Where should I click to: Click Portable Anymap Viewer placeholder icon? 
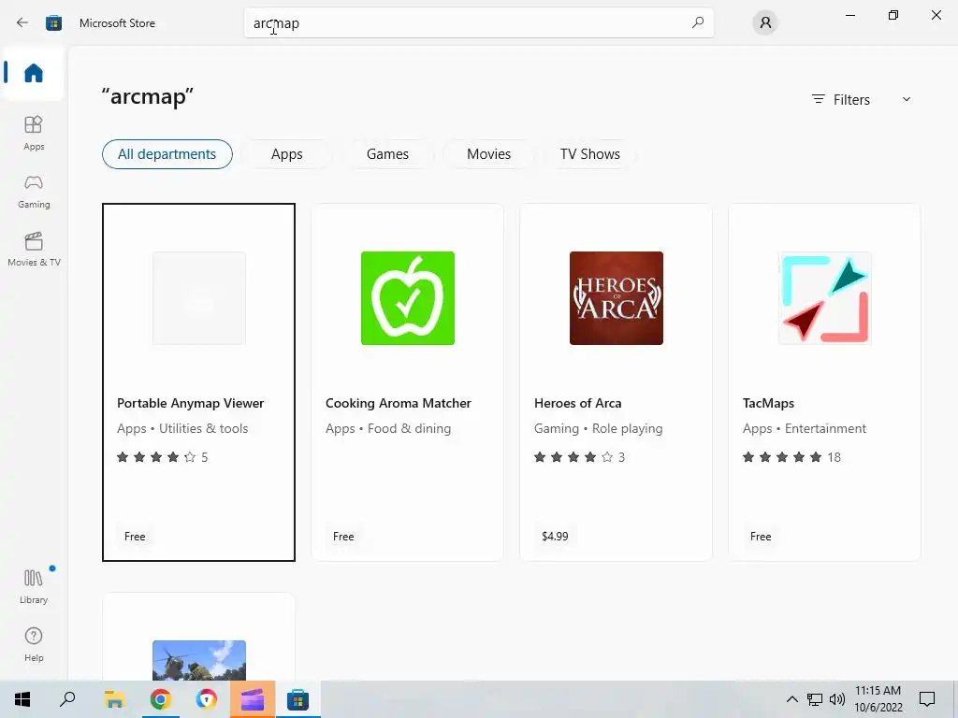199,298
